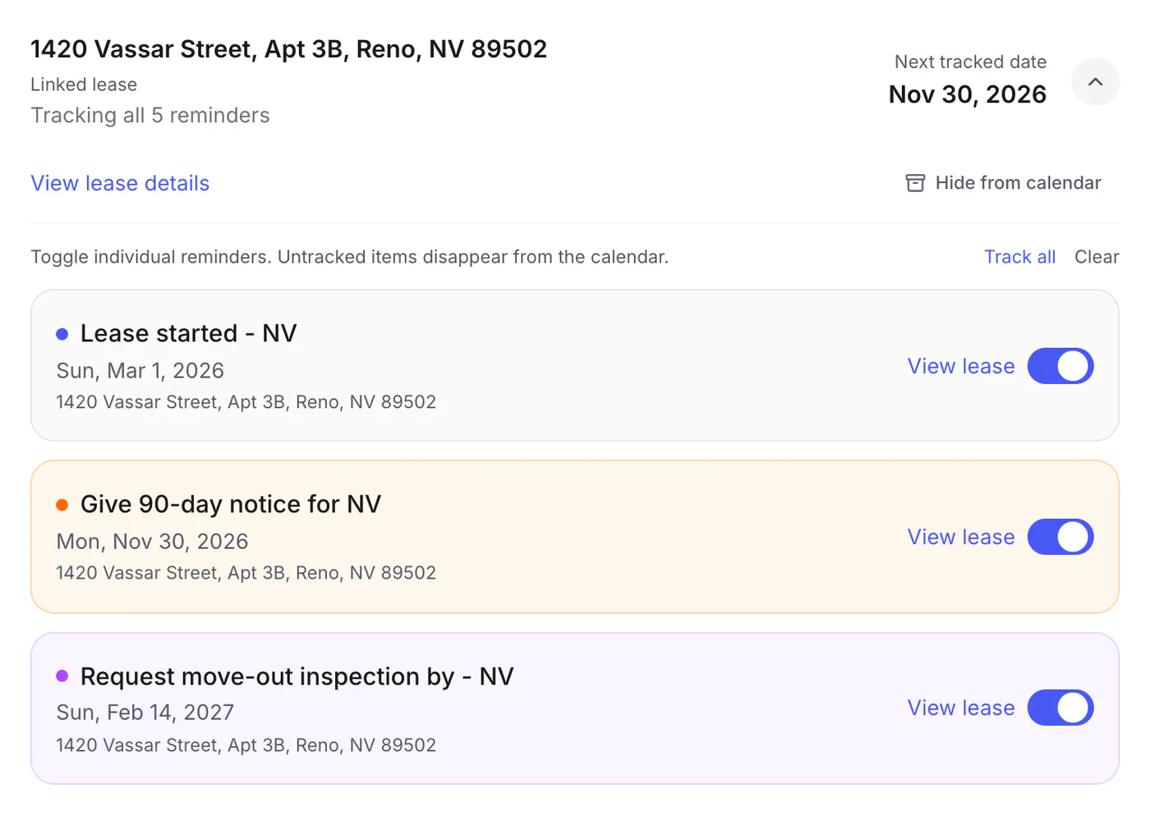Click the orange dot beside Give 90-day notice
The height and width of the screenshot is (824, 1150).
pyautogui.click(x=62, y=505)
